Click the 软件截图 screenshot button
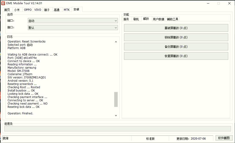 (224, 138)
